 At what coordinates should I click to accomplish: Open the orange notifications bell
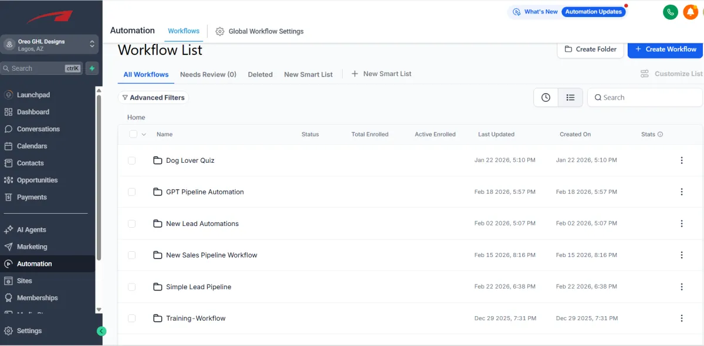point(691,12)
